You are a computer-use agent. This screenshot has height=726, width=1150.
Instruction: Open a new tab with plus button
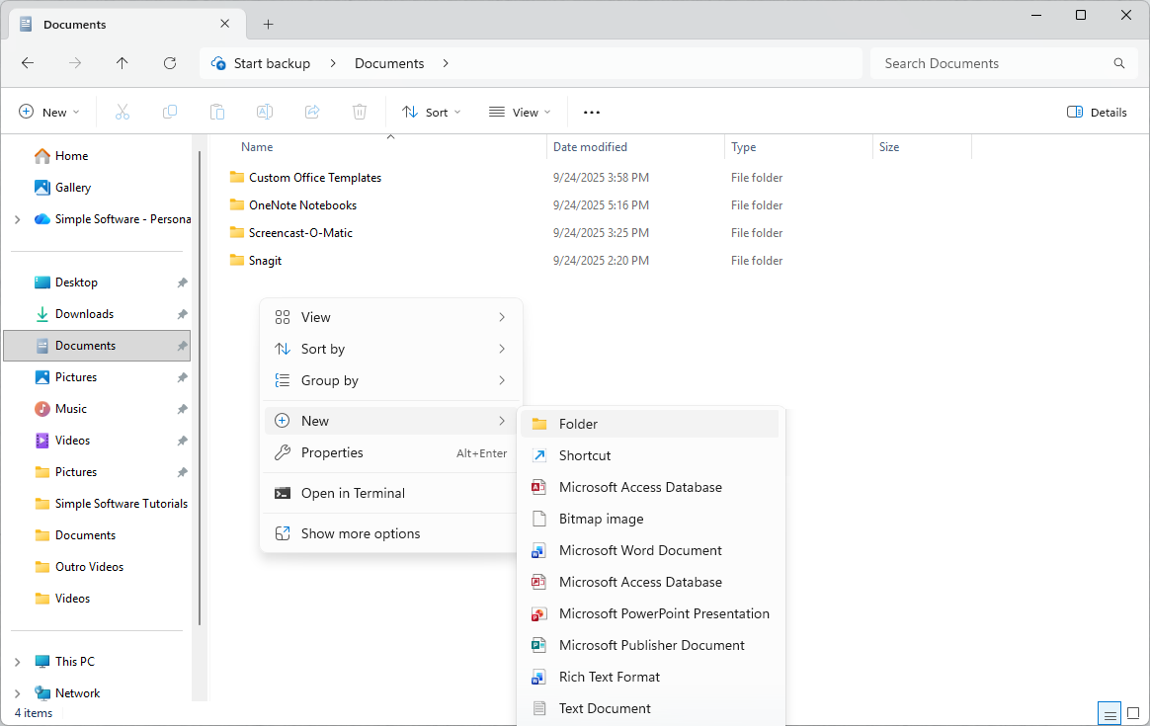pos(269,24)
